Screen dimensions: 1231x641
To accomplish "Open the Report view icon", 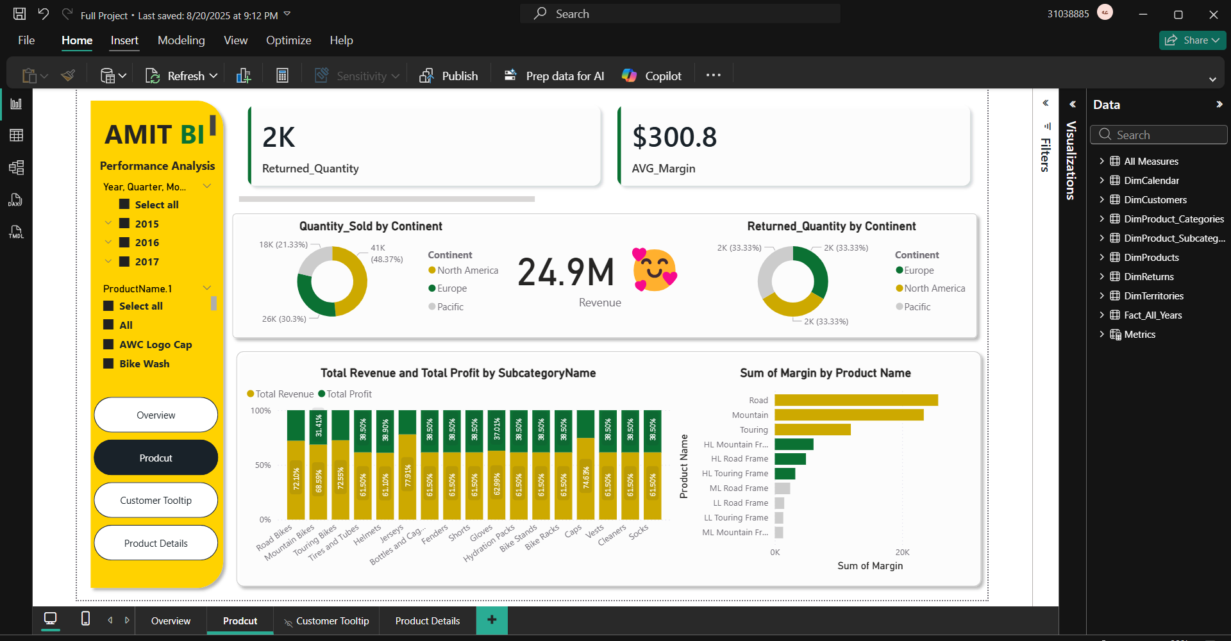I will (16, 104).
